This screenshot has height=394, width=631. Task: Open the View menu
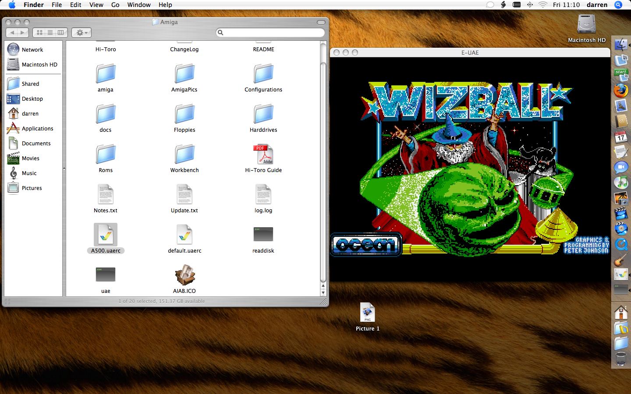(96, 5)
